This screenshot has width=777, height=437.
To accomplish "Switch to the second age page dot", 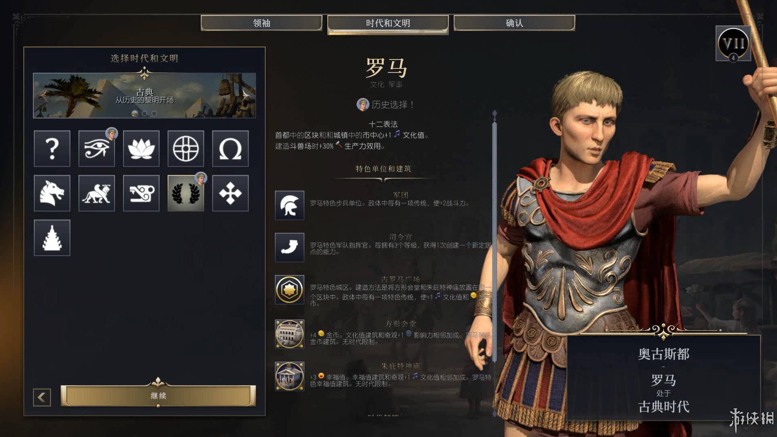I will tap(144, 113).
